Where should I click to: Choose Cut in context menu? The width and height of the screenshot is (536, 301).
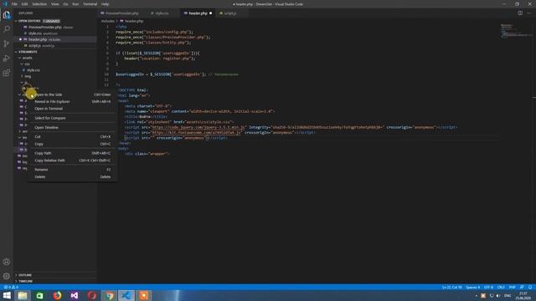73,136
